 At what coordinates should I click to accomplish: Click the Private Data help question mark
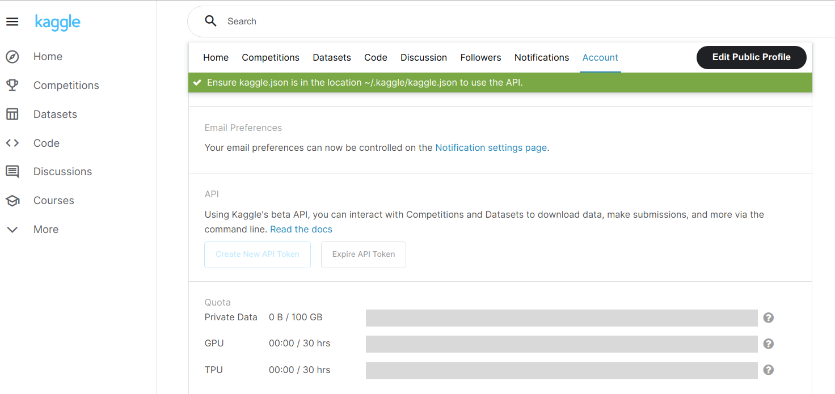[x=768, y=317]
